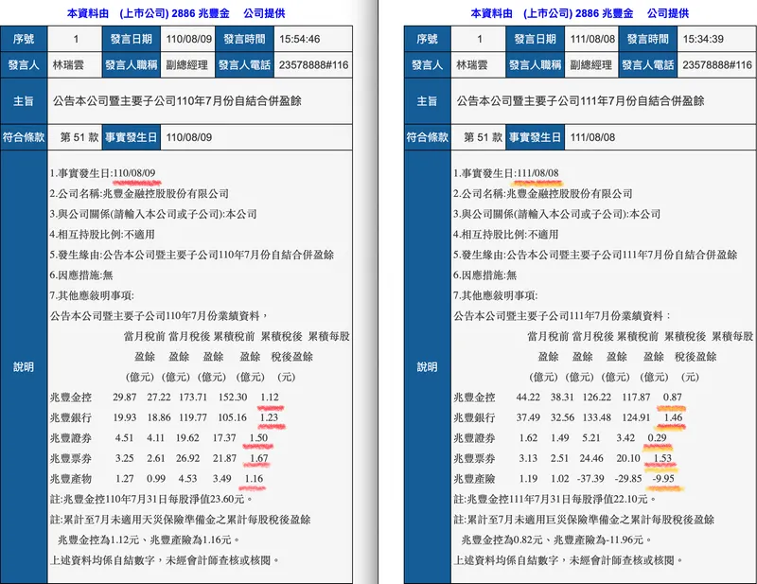
Task: Click the 兆豐票券 value 24.46
Action: click(x=591, y=458)
